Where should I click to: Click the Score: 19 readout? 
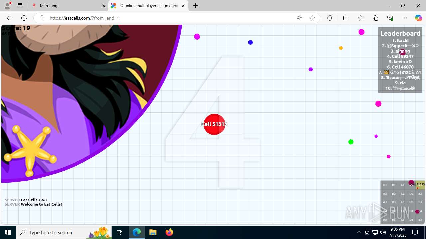[16, 28]
